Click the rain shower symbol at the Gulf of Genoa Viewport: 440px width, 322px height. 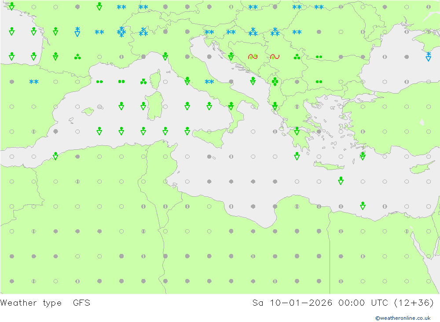coord(165,56)
